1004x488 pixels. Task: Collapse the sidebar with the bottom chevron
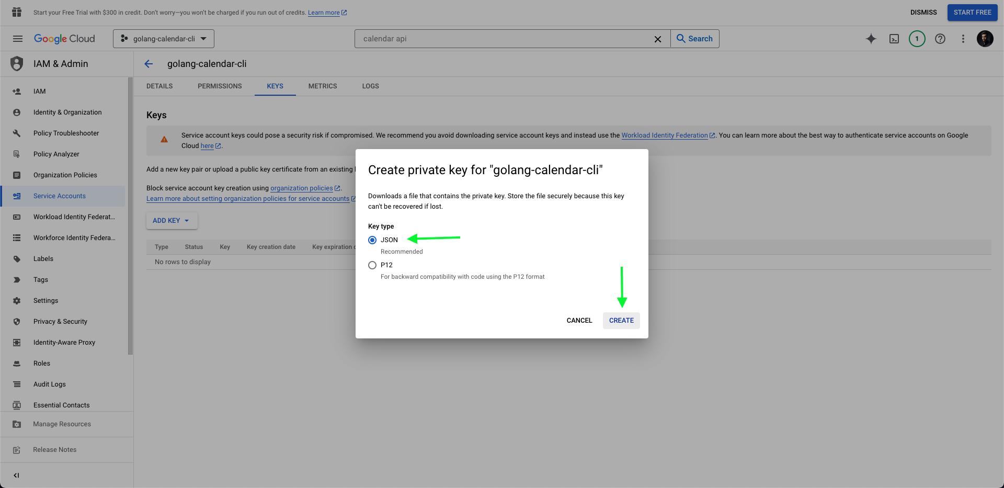(x=16, y=475)
